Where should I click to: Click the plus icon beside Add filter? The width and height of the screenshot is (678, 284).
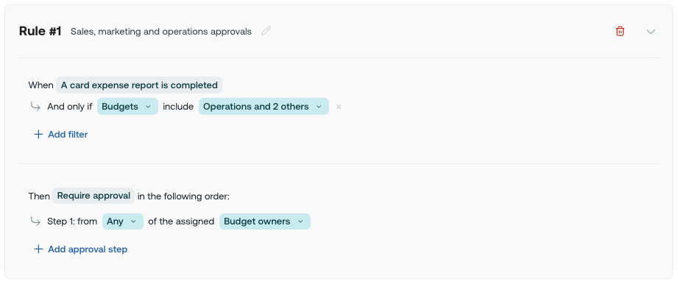(x=38, y=135)
